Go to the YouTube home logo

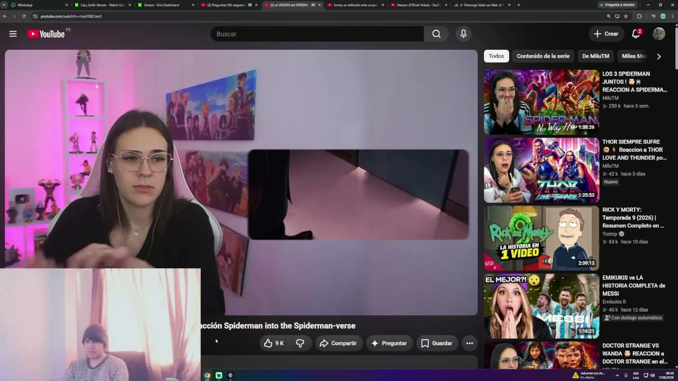click(46, 34)
